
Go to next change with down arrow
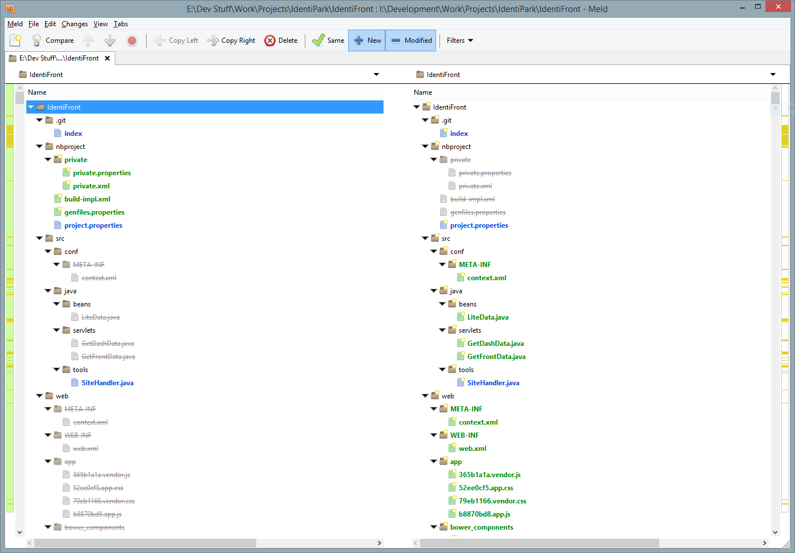(x=110, y=41)
